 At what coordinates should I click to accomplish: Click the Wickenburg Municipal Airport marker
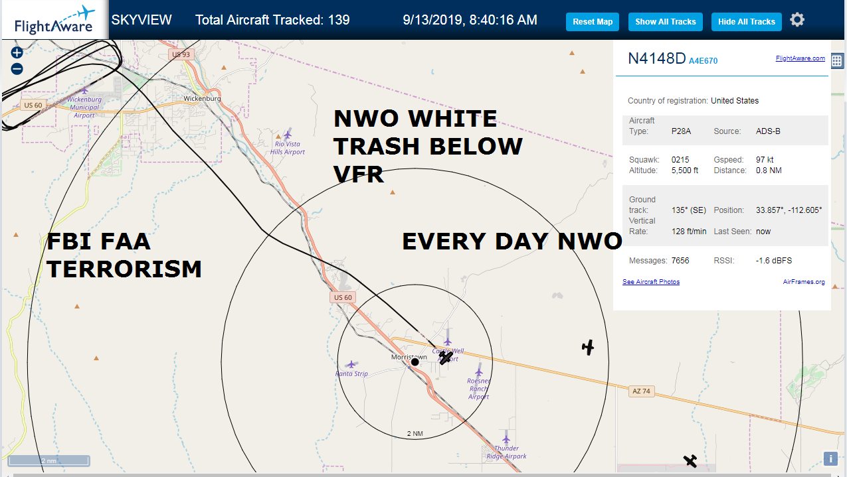86,90
